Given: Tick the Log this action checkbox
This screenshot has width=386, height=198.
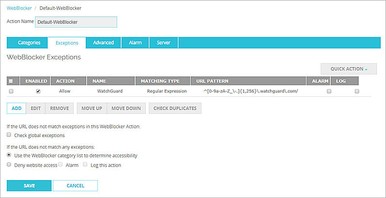Looking at the screenshot, I should [x=85, y=165].
